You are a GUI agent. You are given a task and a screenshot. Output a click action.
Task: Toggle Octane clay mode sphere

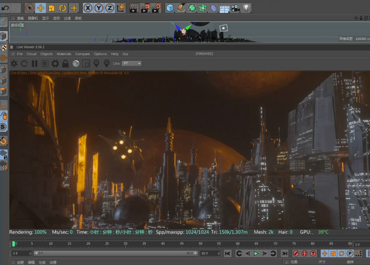[76, 64]
